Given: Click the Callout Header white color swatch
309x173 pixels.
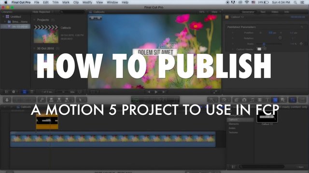Looking at the screenshot, I should coord(259,49).
